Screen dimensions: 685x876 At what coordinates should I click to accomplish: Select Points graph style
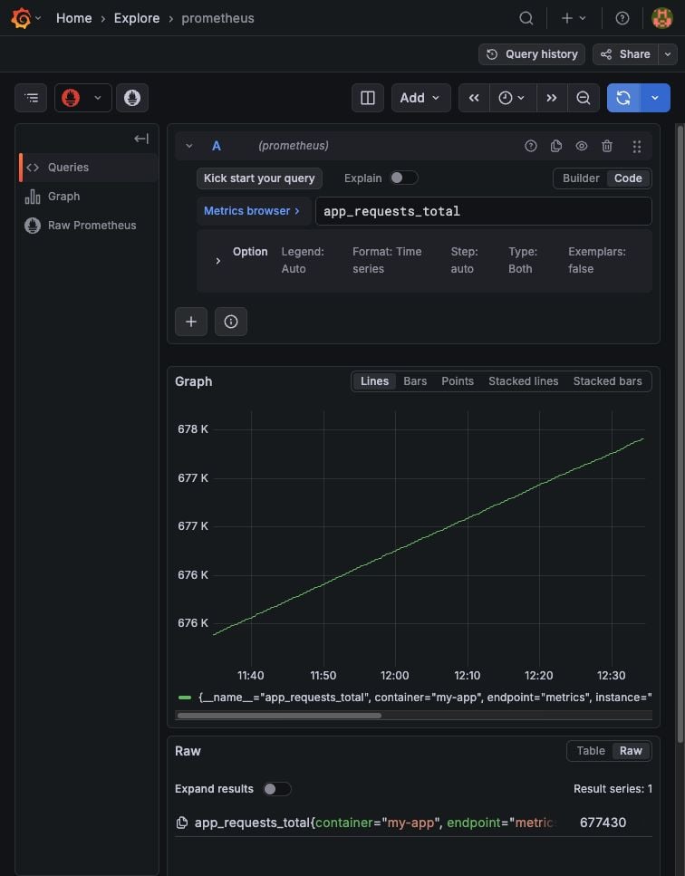(x=458, y=381)
